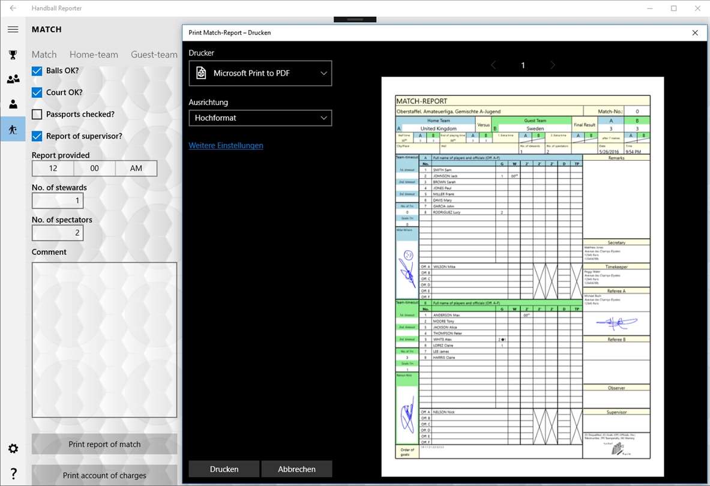Screen dimensions: 710x486
Task: Select the single person players icon
Action: coord(13,104)
